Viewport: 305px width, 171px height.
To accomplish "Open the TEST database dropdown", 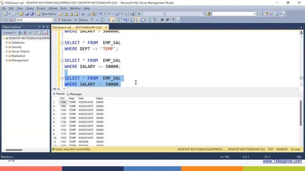I will [52, 20].
